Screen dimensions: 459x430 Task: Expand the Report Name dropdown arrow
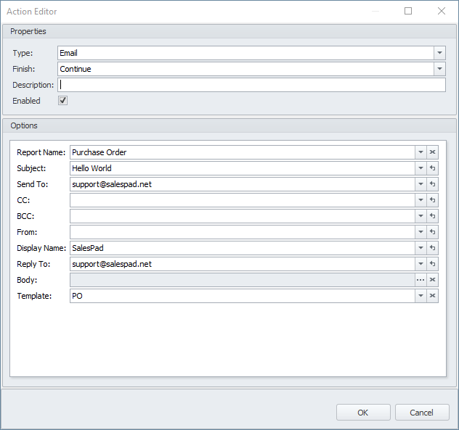click(x=421, y=152)
